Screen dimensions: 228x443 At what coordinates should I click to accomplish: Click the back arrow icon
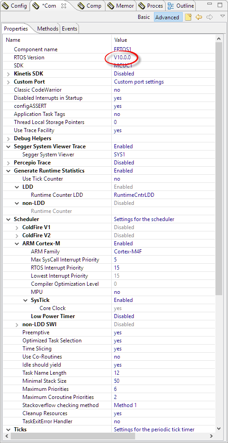[199, 17]
